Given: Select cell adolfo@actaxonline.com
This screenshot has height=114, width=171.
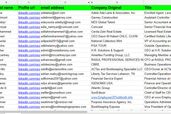Looking at the screenshot, I should [65, 69].
